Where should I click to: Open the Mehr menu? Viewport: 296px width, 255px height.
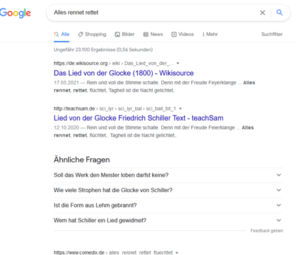pos(210,35)
